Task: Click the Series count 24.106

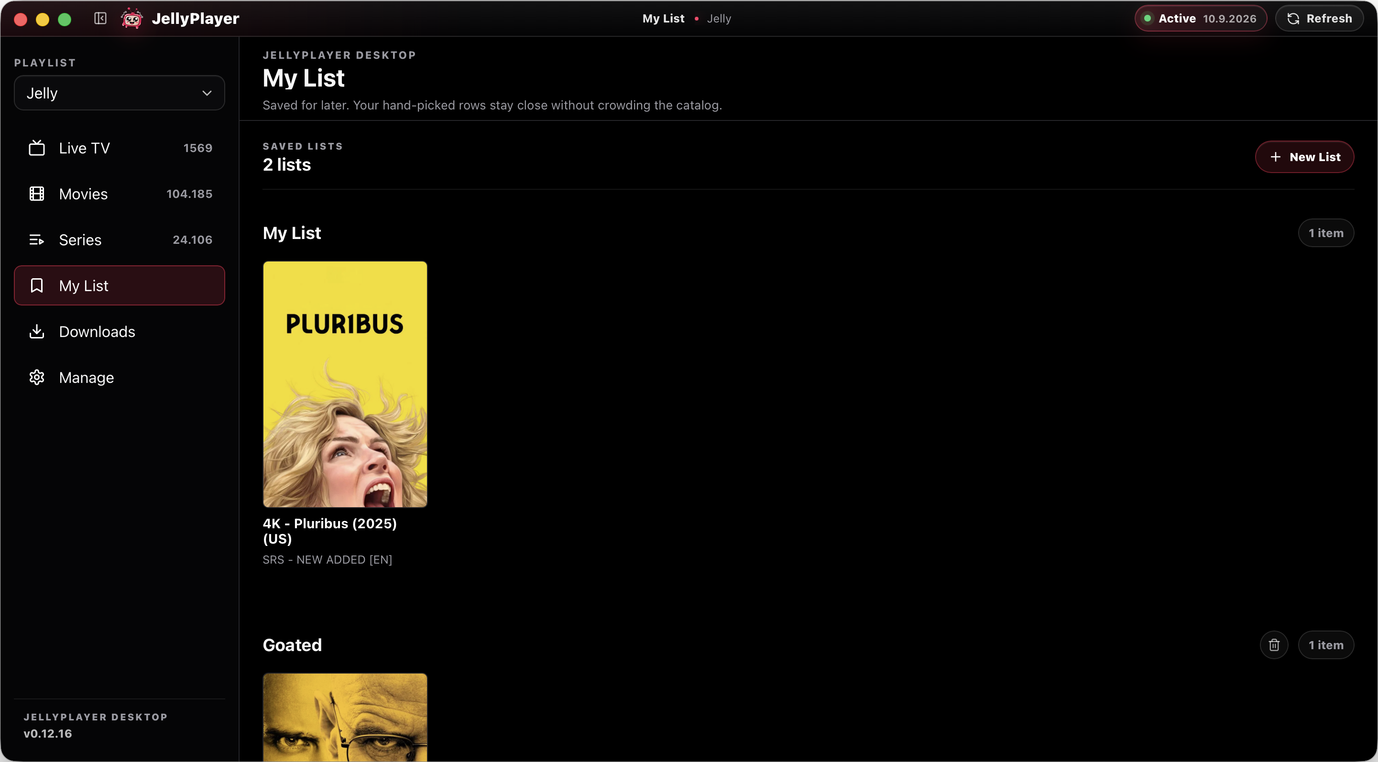Action: [193, 239]
